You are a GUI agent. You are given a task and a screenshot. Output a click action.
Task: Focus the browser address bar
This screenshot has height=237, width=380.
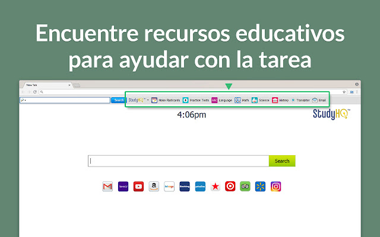click(193, 92)
